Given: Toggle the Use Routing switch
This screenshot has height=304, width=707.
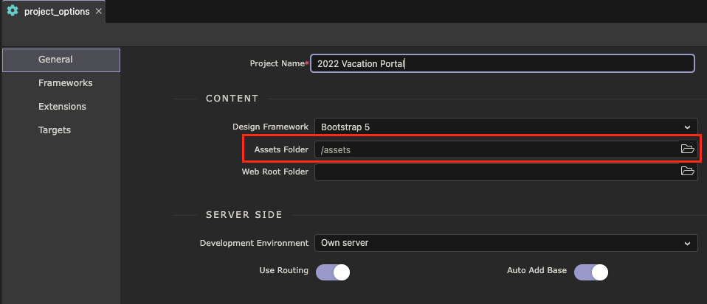Looking at the screenshot, I should 332,272.
